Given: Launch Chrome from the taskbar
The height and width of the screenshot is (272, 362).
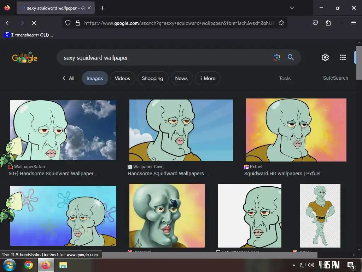Looking at the screenshot, I should [29, 265].
